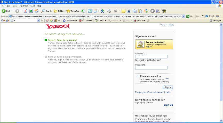Click the Password input field
The image size is (223, 123).
(x=151, y=68)
